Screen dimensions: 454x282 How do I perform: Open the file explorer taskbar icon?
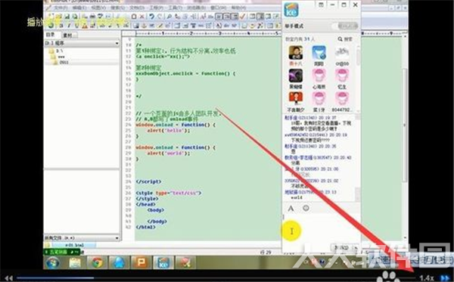click(x=75, y=262)
